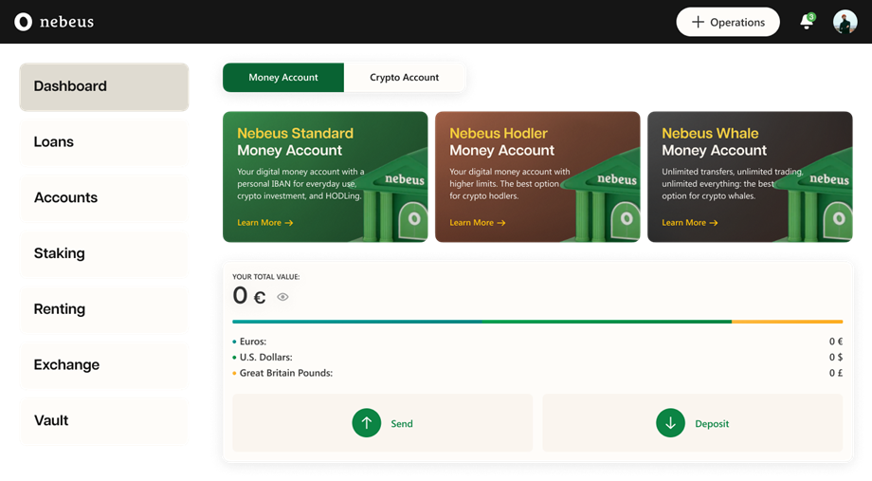Click the Euros portion of balance bar
The height and width of the screenshot is (481, 872).
pos(357,322)
